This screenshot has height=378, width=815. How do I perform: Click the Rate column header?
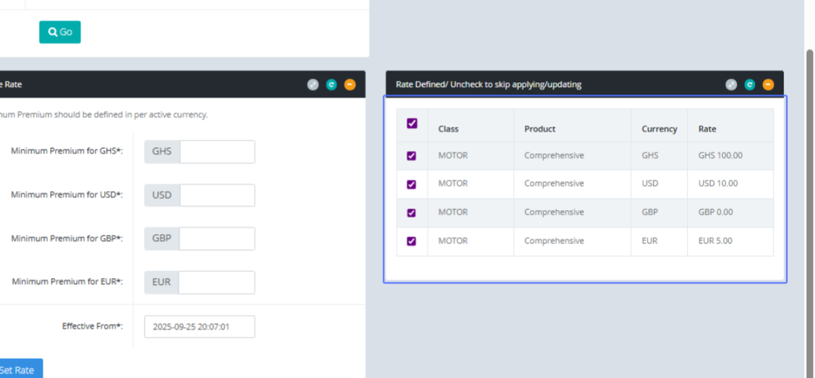707,129
